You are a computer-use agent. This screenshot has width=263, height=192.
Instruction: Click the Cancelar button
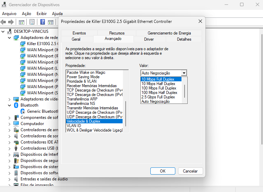(190, 171)
